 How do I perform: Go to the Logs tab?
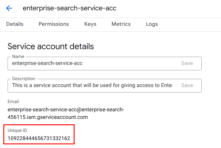pos(152,24)
